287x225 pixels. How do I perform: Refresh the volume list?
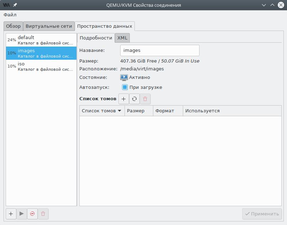134,99
